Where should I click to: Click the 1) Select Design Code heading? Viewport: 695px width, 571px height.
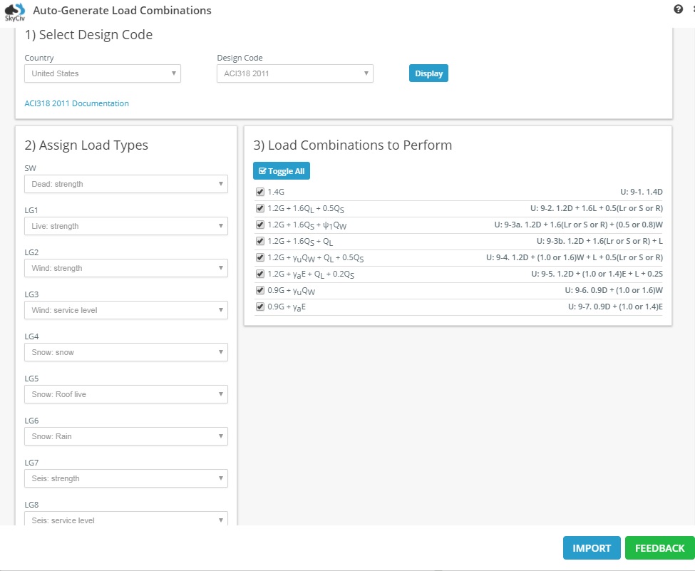pos(88,35)
